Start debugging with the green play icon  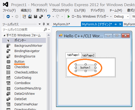point(69,17)
